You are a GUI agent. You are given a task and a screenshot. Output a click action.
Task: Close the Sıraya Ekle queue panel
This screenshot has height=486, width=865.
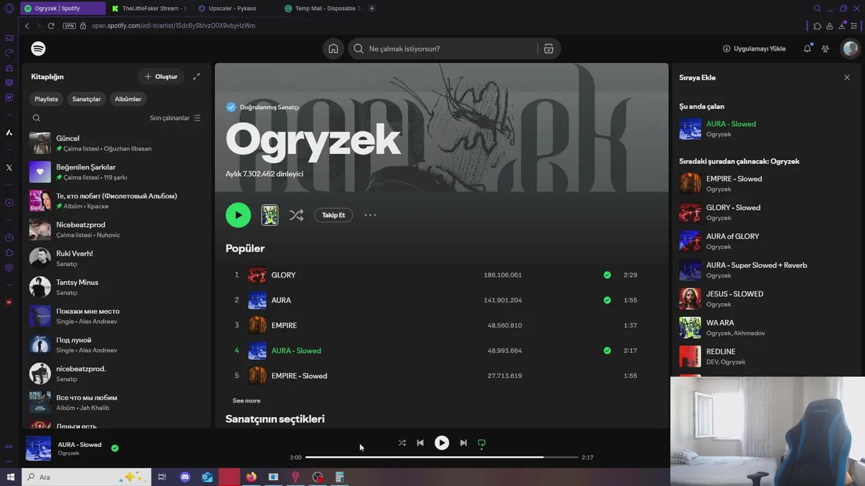847,78
